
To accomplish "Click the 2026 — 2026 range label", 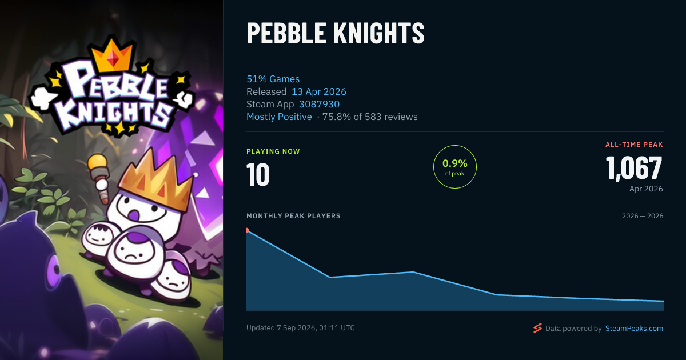I will (x=643, y=216).
